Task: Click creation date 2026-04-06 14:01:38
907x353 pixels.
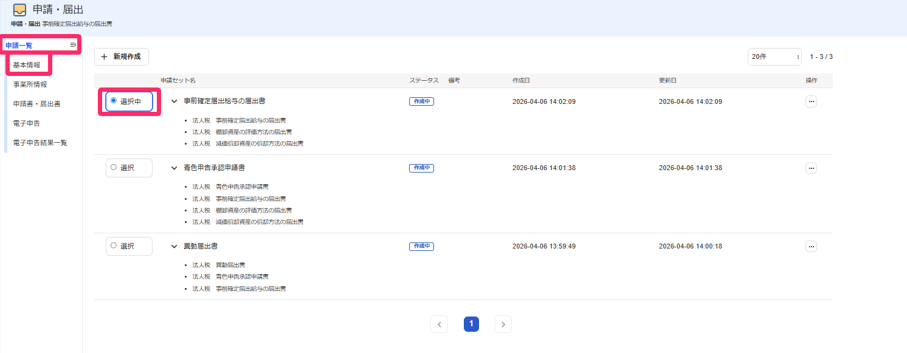Action: [544, 168]
